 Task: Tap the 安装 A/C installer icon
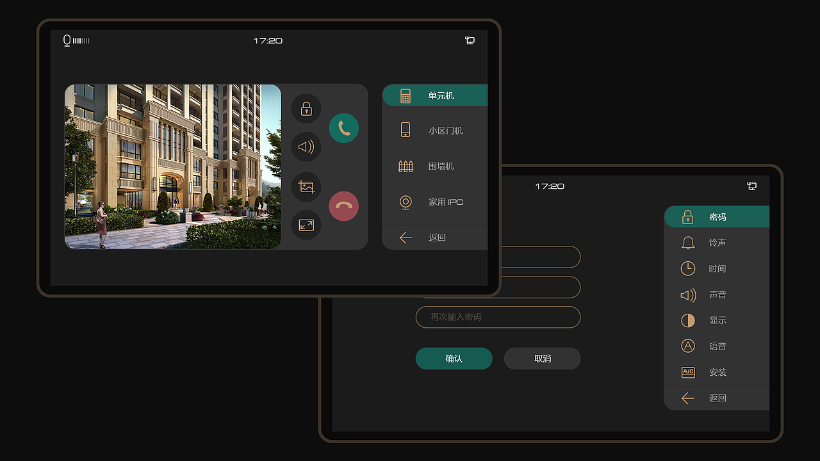pyautogui.click(x=687, y=372)
